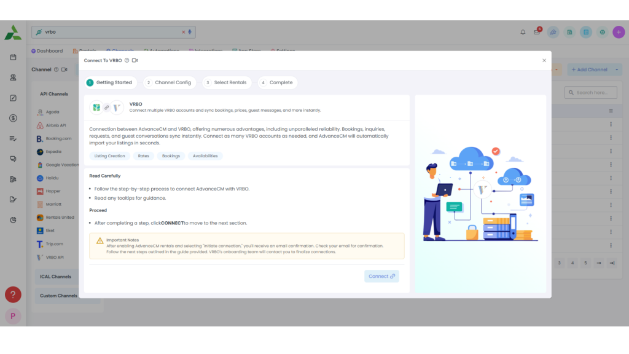
Task: Select Marriott in channel list
Action: [53, 204]
